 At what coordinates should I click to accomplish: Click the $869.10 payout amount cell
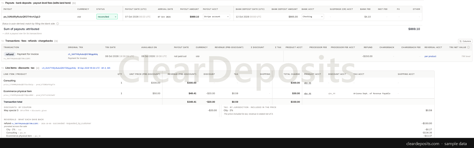(x=194, y=17)
